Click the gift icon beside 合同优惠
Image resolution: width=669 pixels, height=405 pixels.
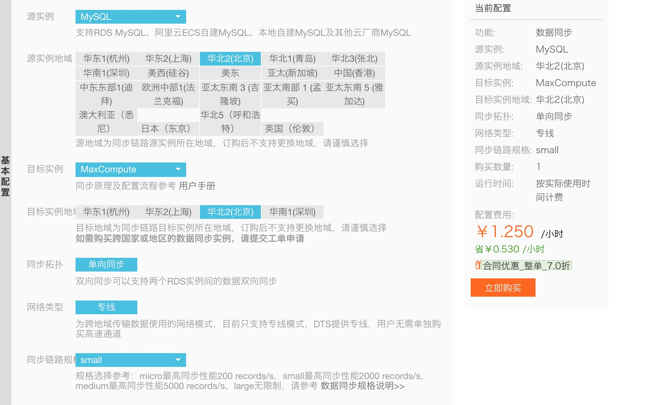[478, 265]
